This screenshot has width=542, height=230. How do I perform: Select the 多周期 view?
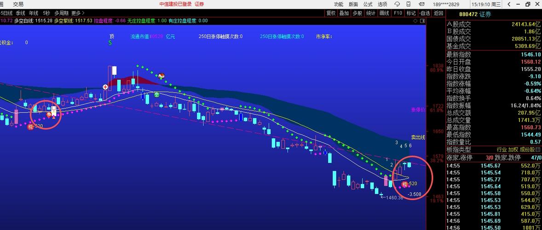61,13
